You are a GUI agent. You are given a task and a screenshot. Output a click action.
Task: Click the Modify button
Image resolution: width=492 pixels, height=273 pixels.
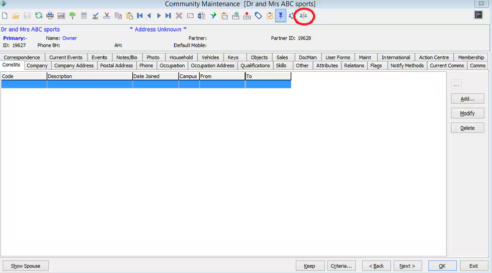coord(467,113)
